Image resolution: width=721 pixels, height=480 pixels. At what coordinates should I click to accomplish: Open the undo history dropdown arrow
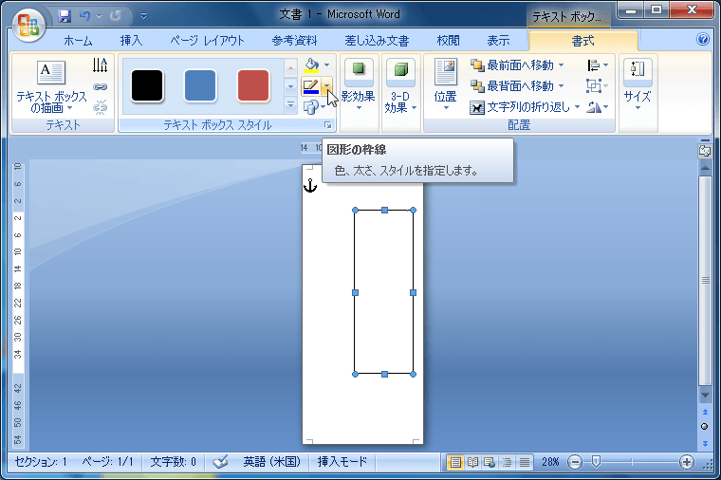(99, 16)
